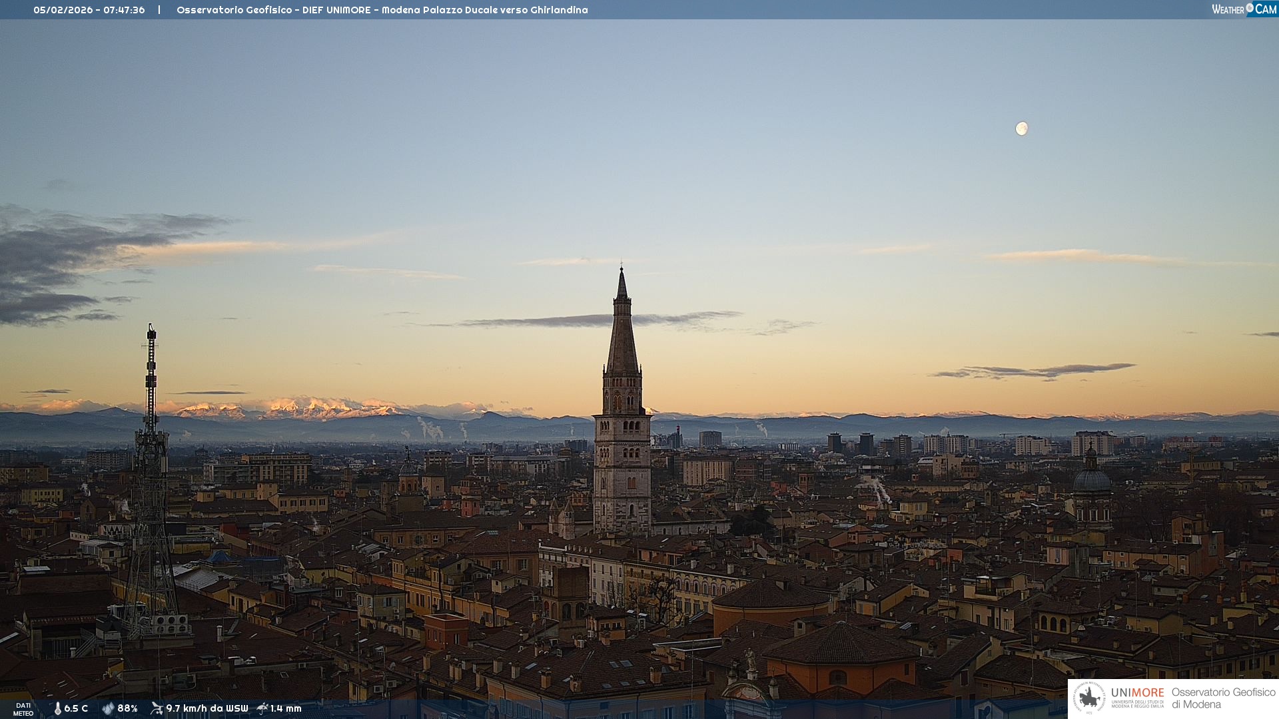Click the UNIMORE university wordmark
The height and width of the screenshot is (719, 1279).
1137,693
